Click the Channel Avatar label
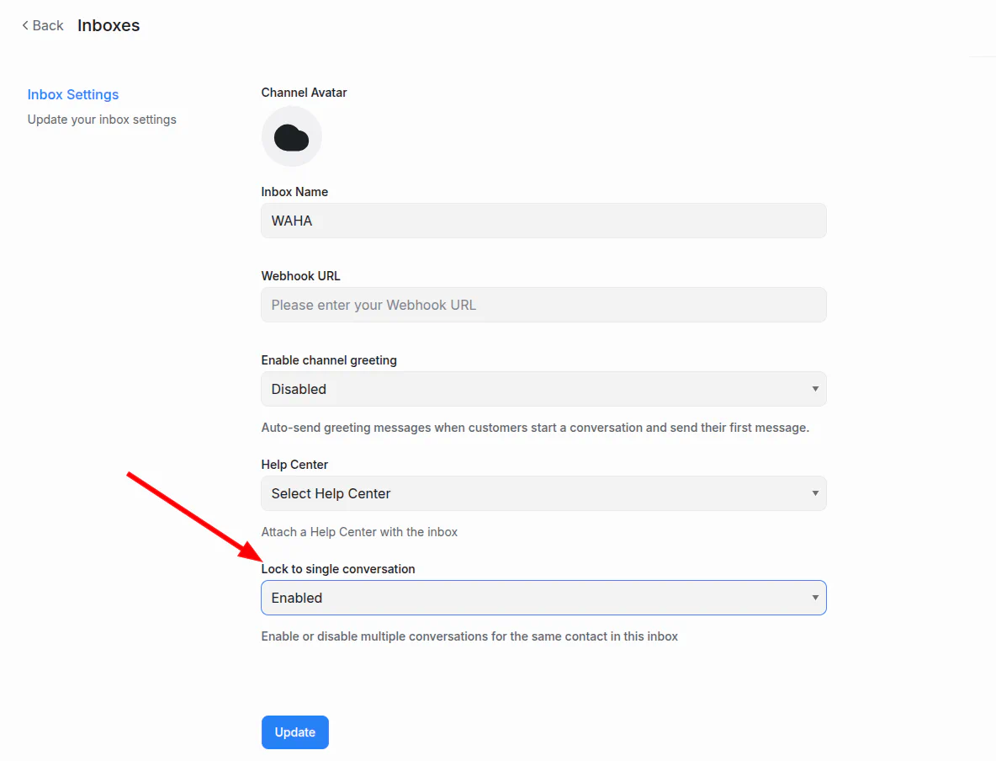The image size is (996, 761). coord(304,93)
